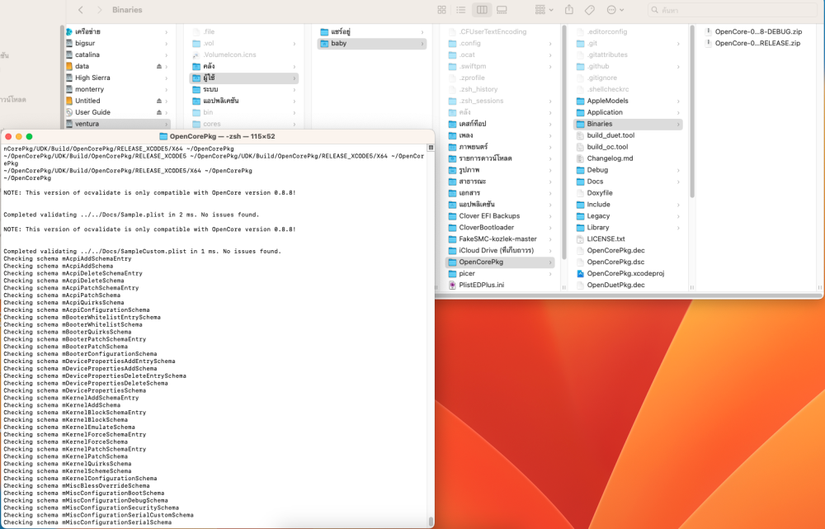
Task: Click the Finder tag icon
Action: click(590, 9)
